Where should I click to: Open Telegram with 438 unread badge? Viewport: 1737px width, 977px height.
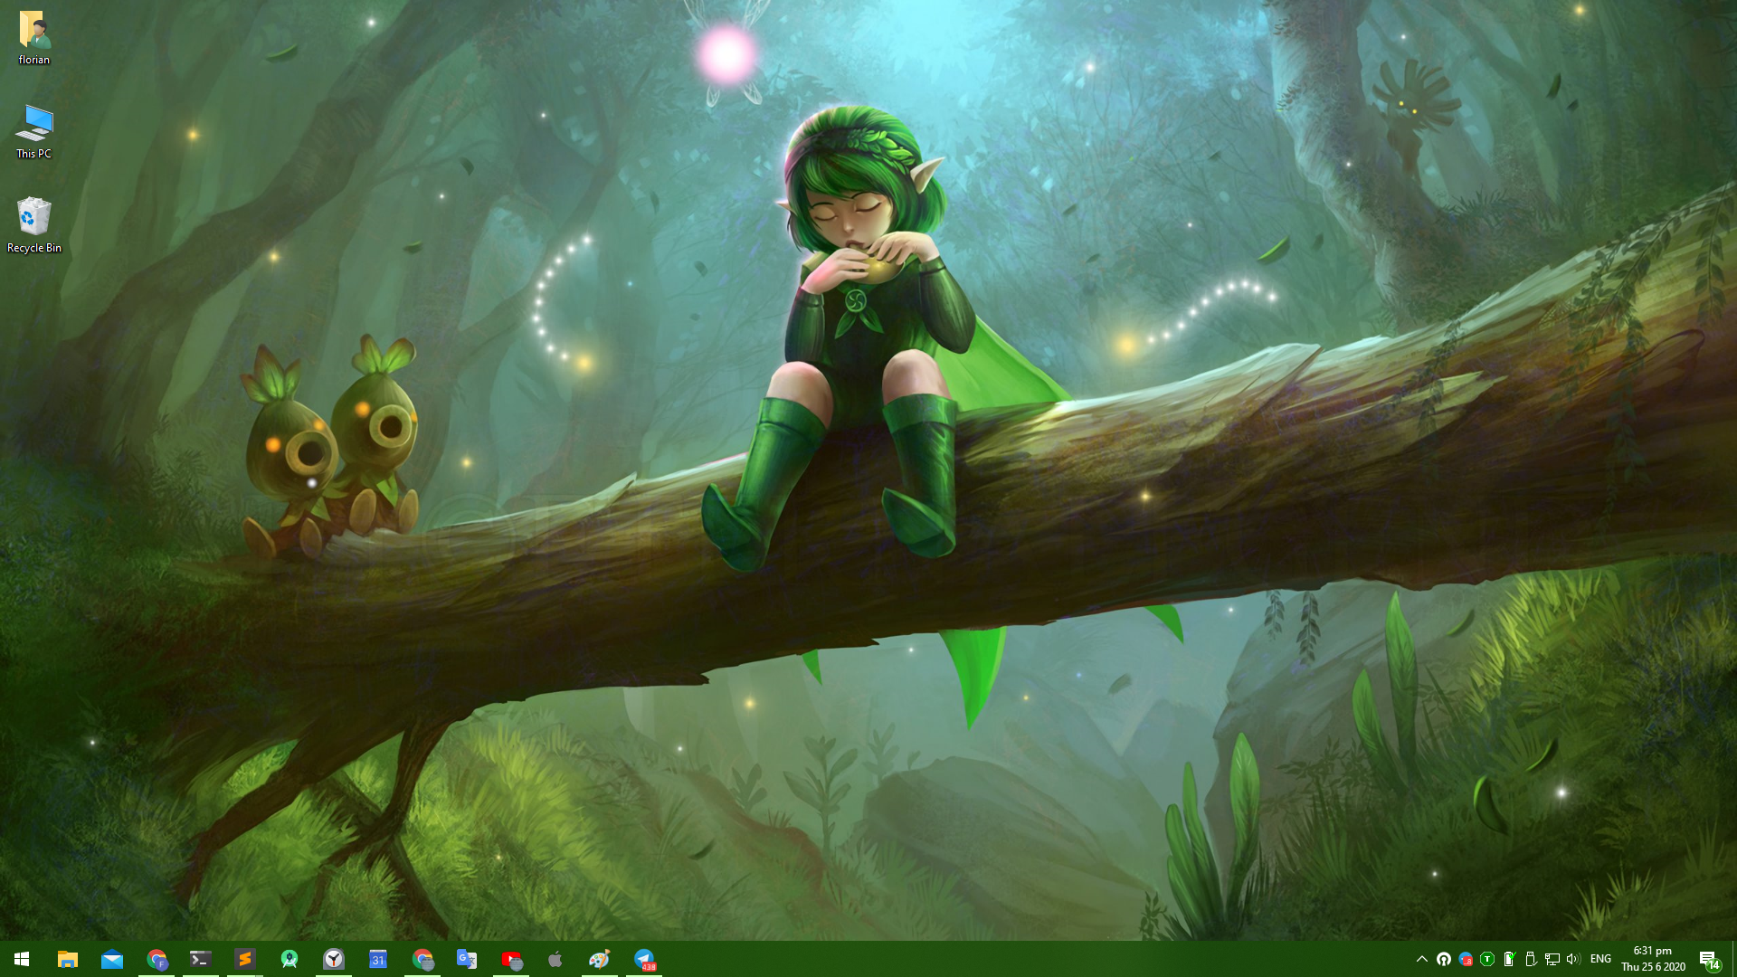click(x=644, y=959)
